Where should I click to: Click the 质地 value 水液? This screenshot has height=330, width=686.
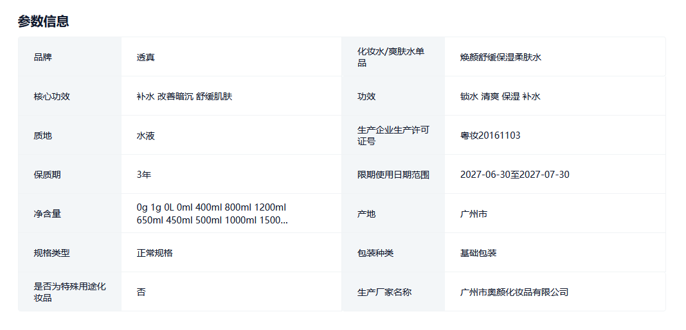tap(146, 135)
